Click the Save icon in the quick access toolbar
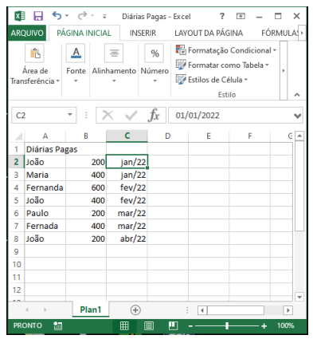 pos(38,16)
